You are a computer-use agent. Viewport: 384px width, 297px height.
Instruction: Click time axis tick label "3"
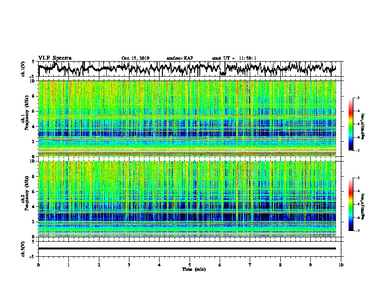click(x=129, y=265)
